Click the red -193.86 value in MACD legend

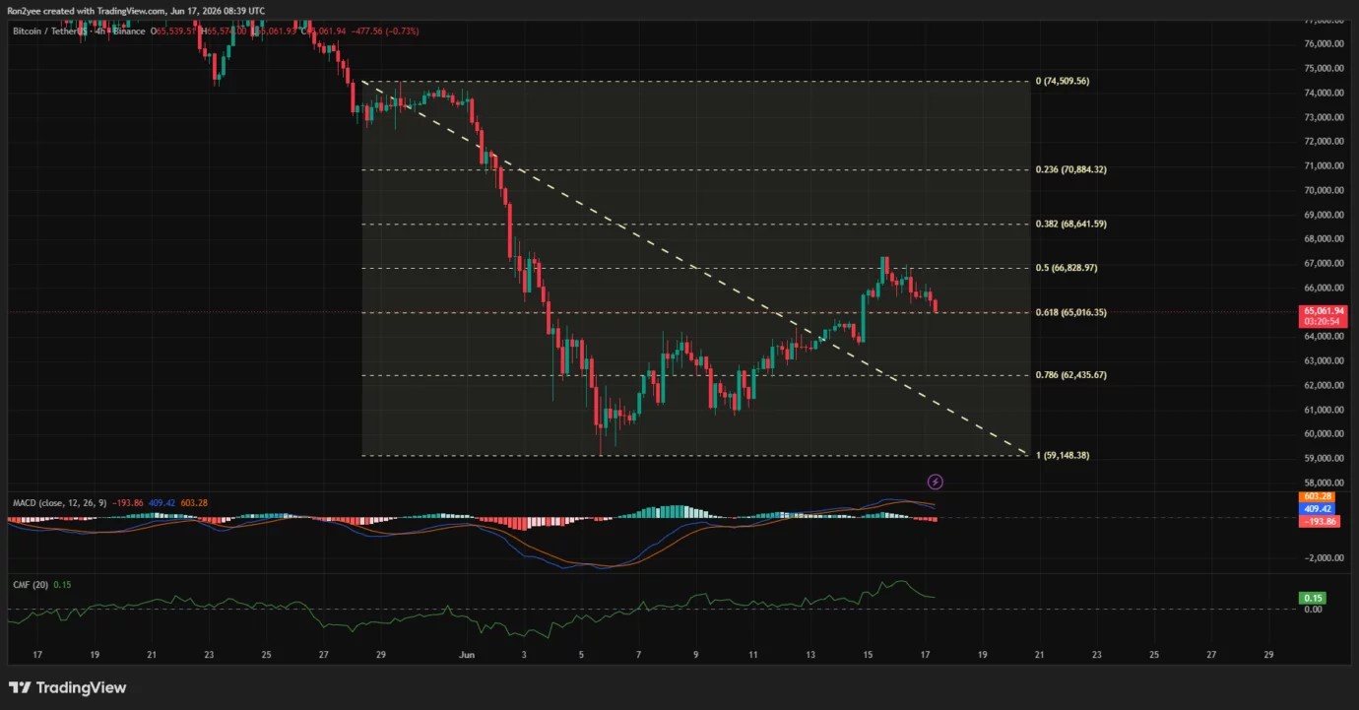[x=126, y=503]
